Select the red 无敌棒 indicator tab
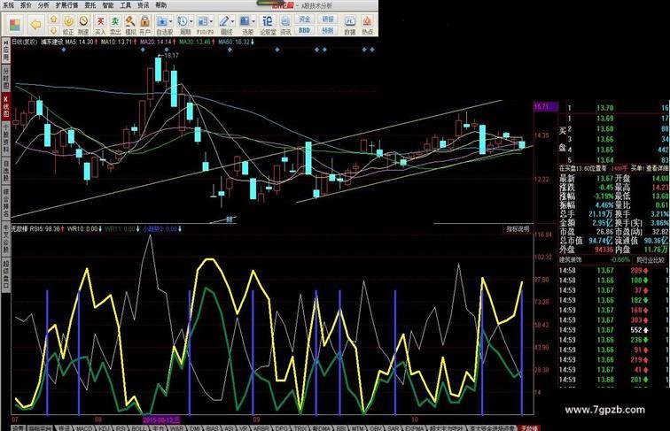 pyautogui.click(x=529, y=427)
